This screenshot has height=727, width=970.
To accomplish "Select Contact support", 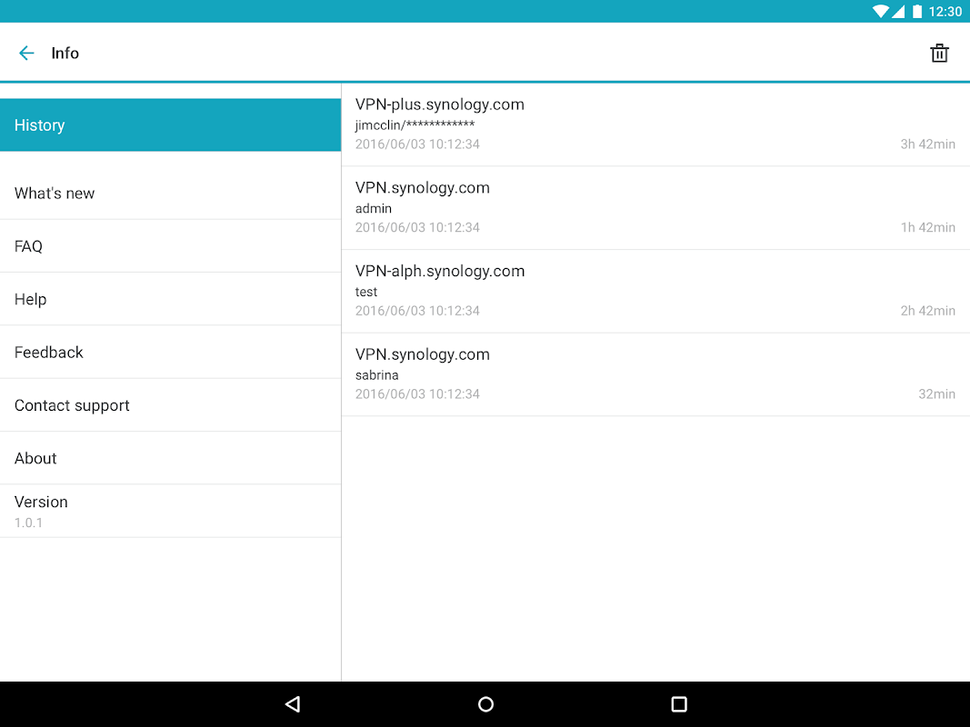I will point(170,405).
